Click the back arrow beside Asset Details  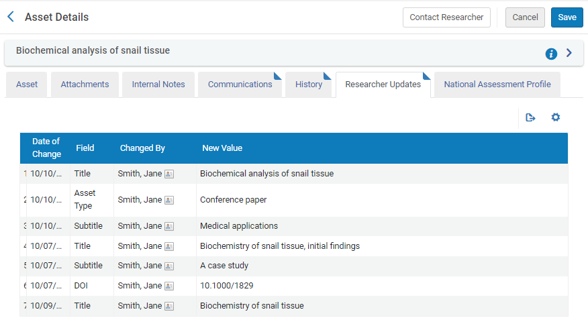pyautogui.click(x=11, y=17)
